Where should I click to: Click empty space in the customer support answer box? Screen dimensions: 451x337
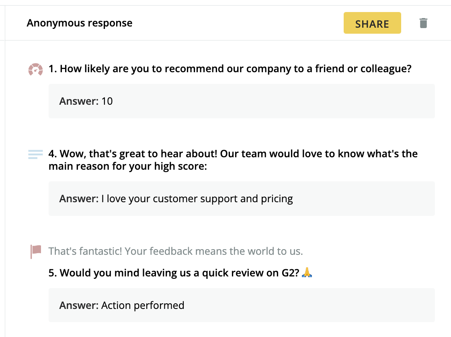tap(362, 199)
